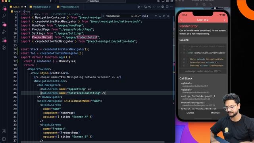
Task: Tap the Render Error heading
Action: (189, 26)
